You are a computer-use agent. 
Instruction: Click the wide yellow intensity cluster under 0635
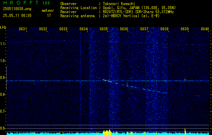[107, 132]
